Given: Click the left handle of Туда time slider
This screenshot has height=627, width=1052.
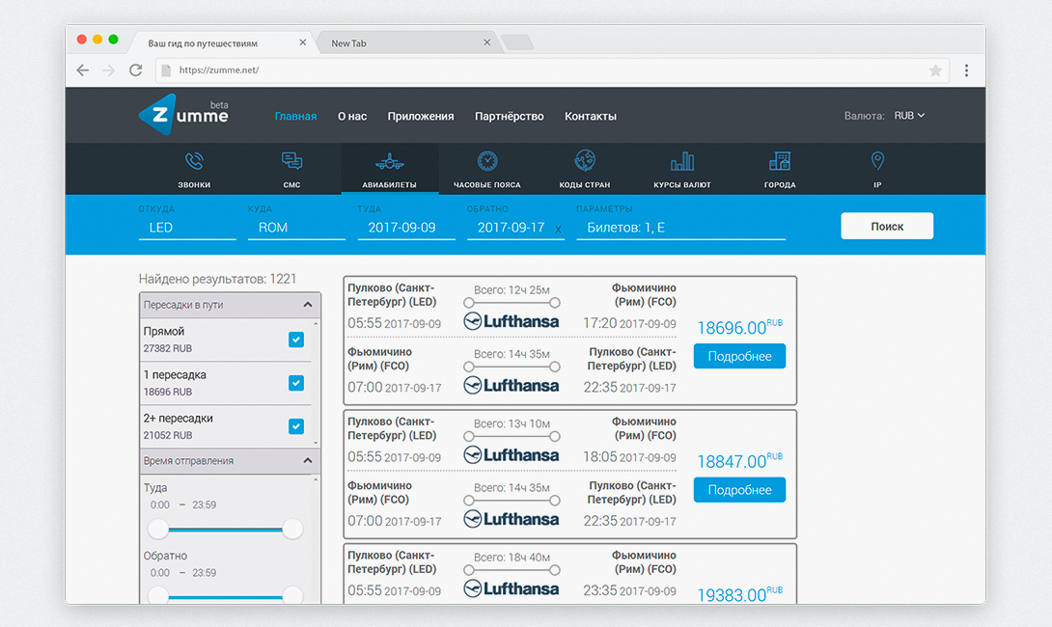Looking at the screenshot, I should pyautogui.click(x=158, y=530).
